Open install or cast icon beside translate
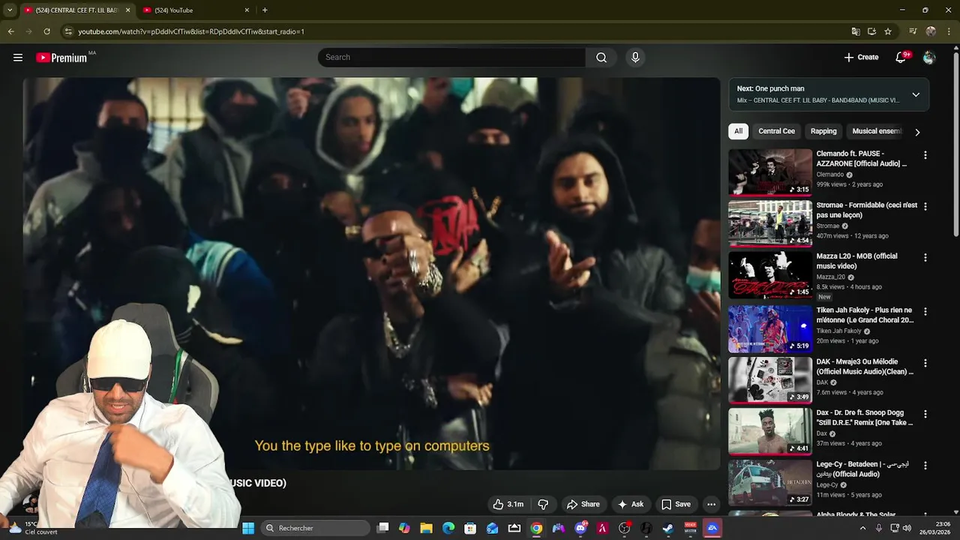 tap(871, 31)
